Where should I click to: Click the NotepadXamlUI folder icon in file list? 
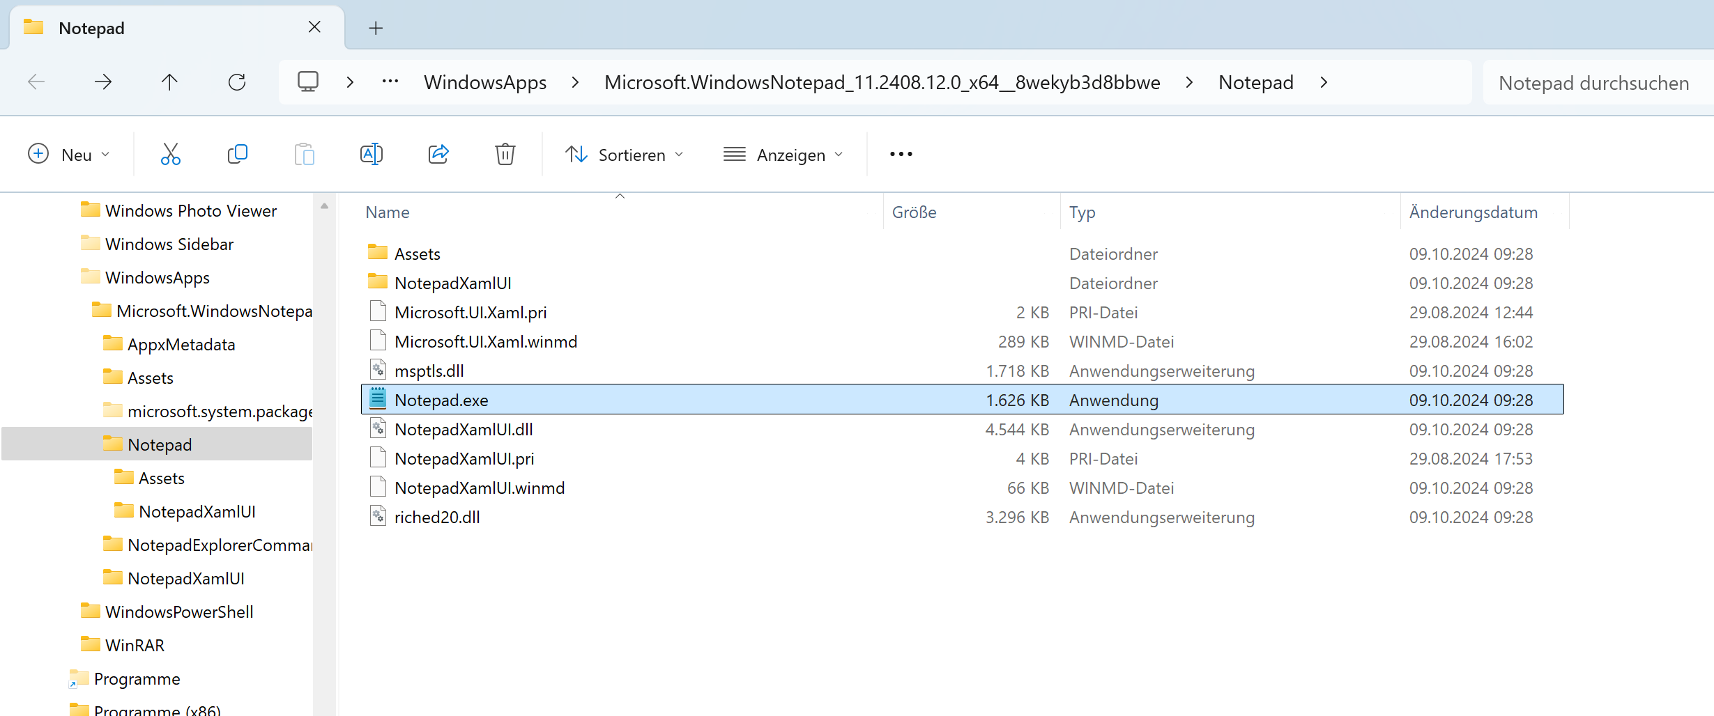tap(378, 281)
